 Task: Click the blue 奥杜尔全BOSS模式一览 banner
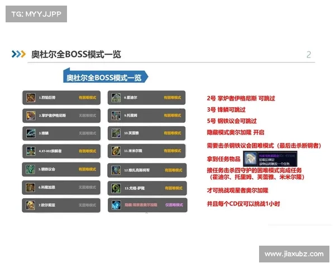(106, 76)
